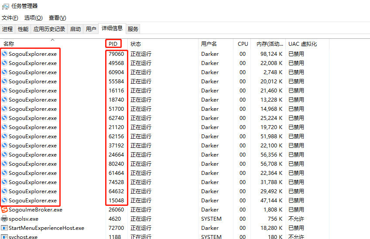
Task: Click memory value 98,124 K
Action: (x=271, y=54)
